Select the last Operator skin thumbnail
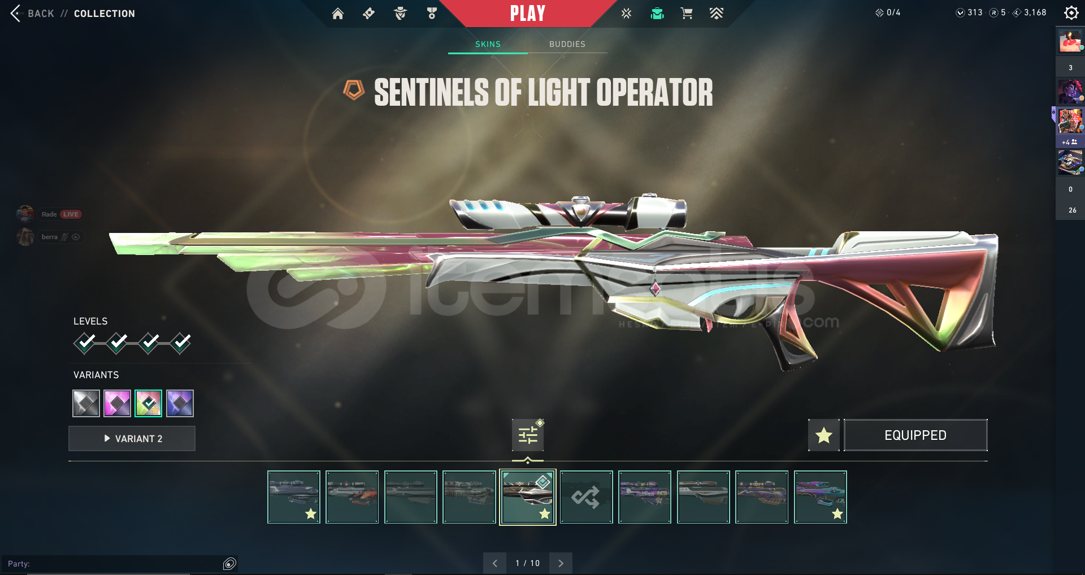 coord(820,497)
